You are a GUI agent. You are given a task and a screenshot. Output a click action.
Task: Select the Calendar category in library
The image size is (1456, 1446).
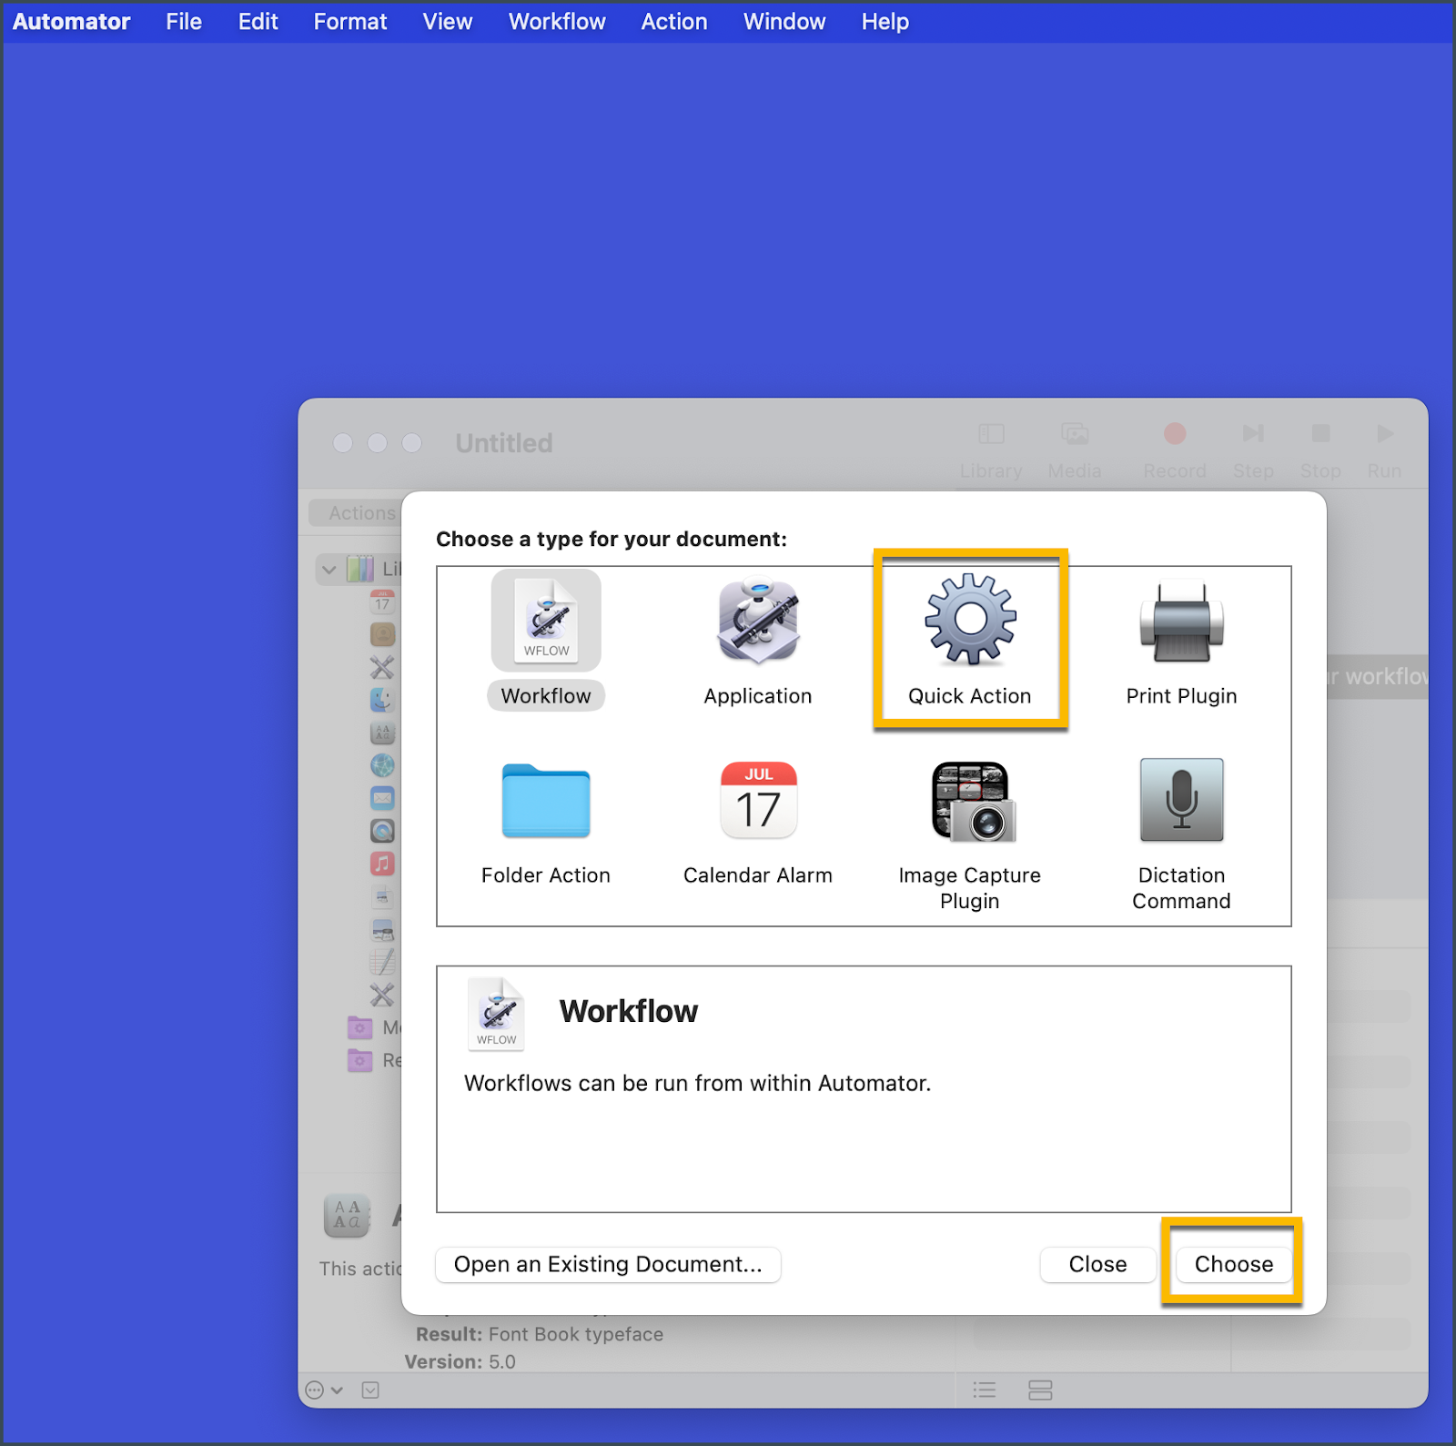[382, 602]
